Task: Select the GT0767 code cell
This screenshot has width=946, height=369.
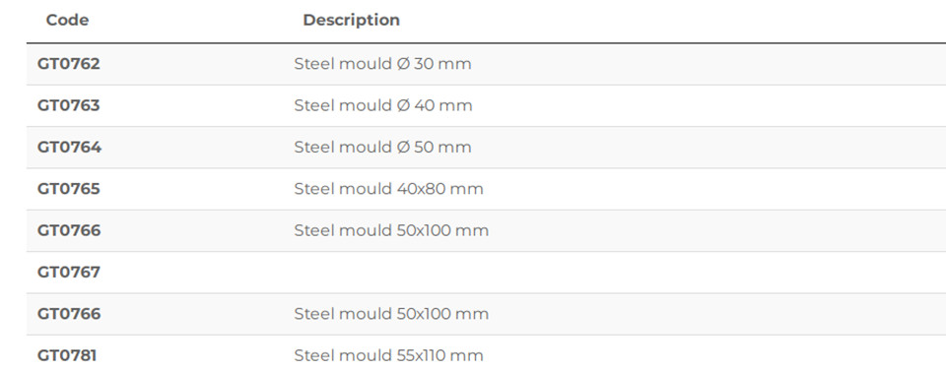Action: (x=69, y=272)
